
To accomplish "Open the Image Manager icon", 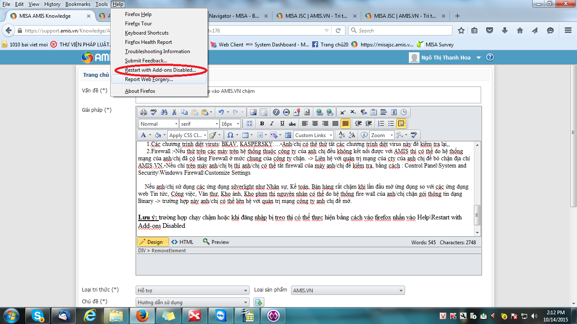I will click(x=253, y=112).
